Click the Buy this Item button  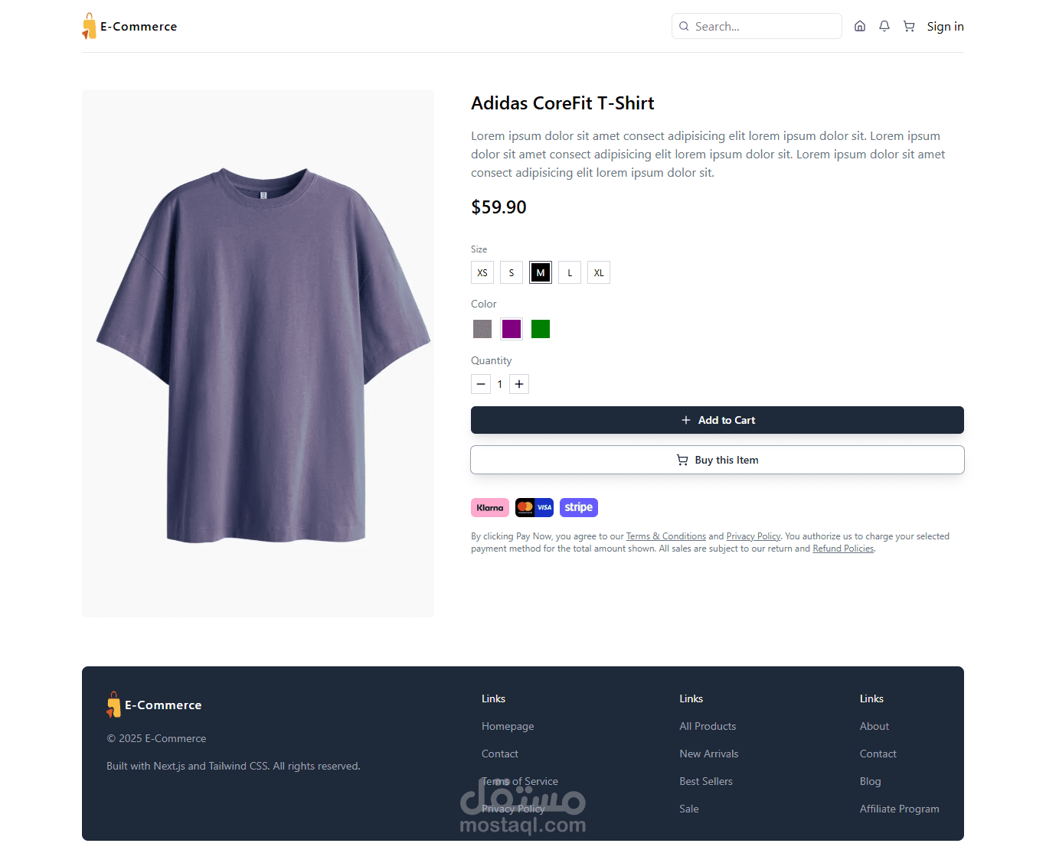click(717, 460)
